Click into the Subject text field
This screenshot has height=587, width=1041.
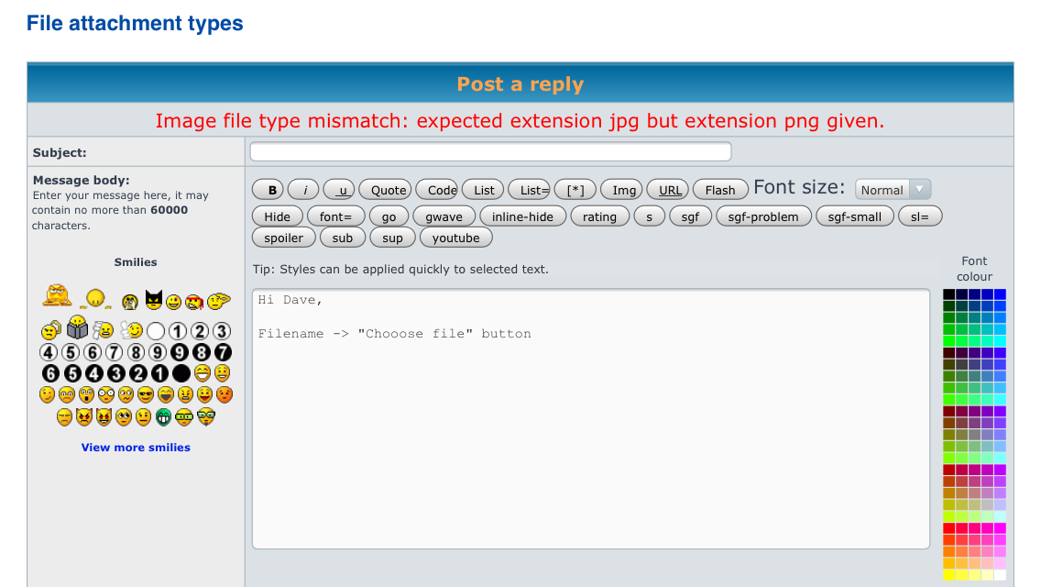point(490,152)
